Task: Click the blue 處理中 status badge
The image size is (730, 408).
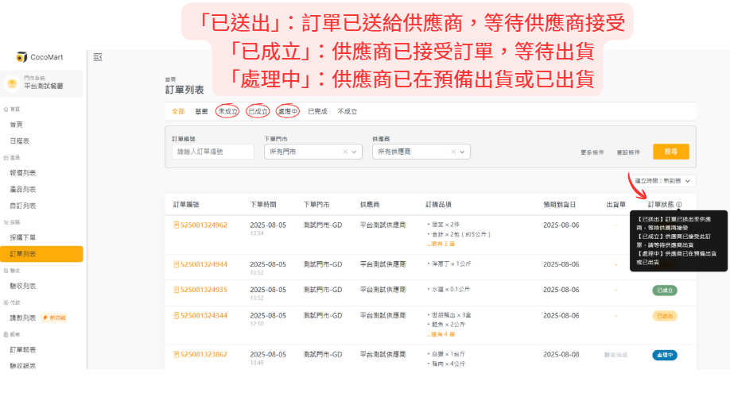Action: [x=664, y=355]
